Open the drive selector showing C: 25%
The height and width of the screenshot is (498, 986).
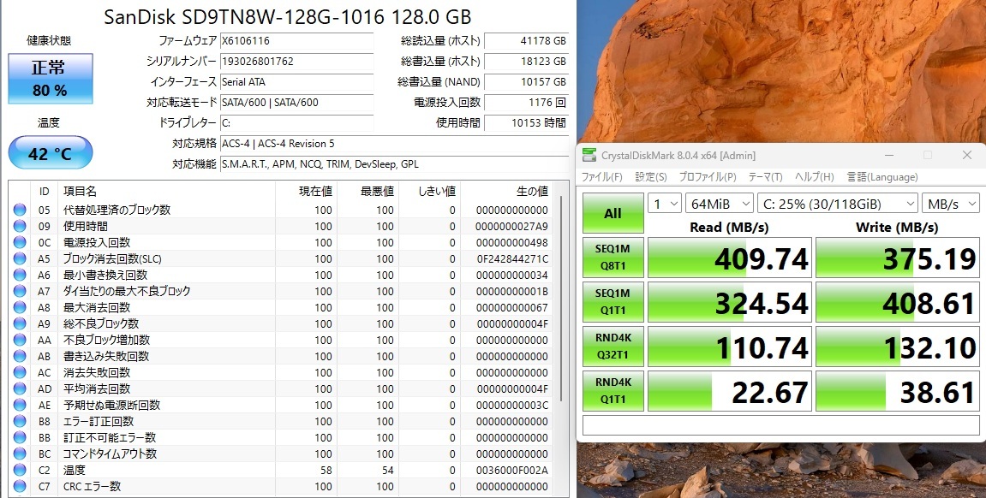(x=838, y=204)
